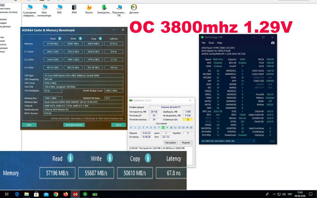
Task: Open Task View from the taskbar
Action: tap(6, 194)
